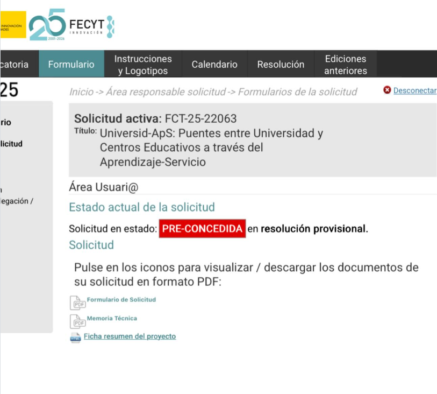Click the Ficha resumen document icon
The image size is (437, 394).
click(x=75, y=337)
